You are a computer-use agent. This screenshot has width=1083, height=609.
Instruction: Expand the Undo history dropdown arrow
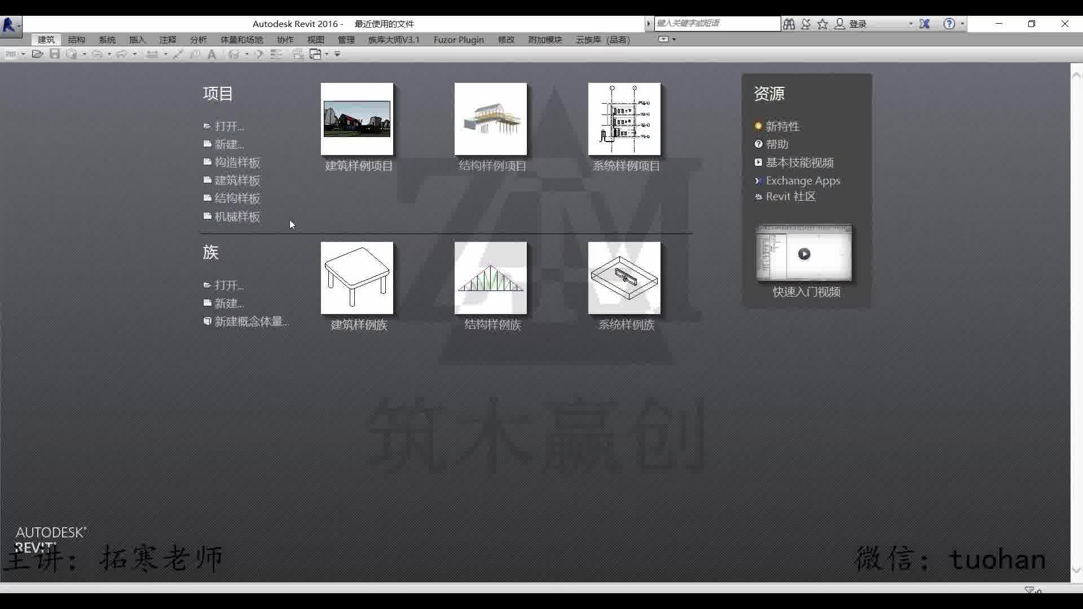click(x=109, y=54)
